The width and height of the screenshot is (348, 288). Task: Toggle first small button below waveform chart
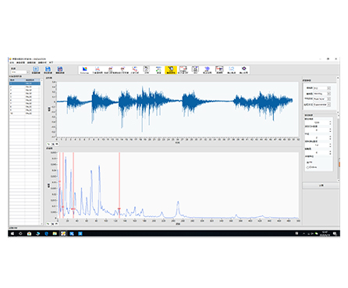coord(48,144)
